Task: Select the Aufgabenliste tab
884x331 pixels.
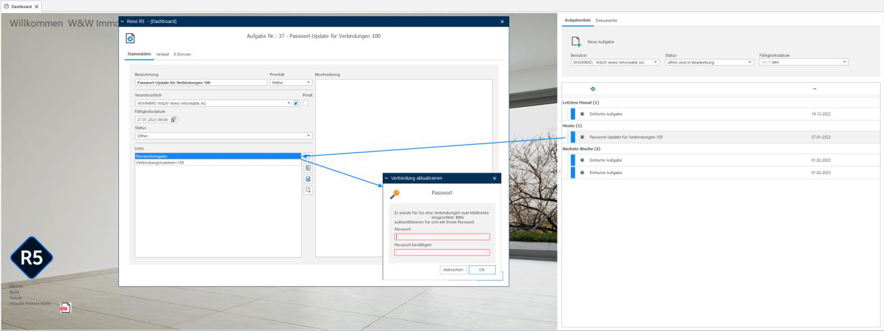Action: click(578, 20)
